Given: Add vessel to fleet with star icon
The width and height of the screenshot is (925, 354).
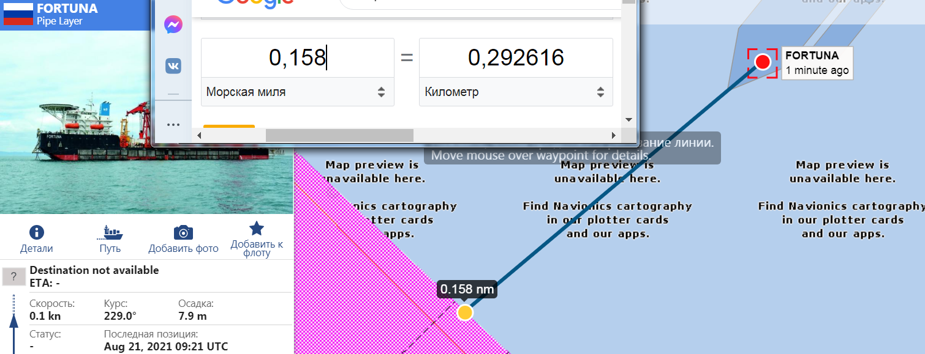Looking at the screenshot, I should pyautogui.click(x=256, y=229).
